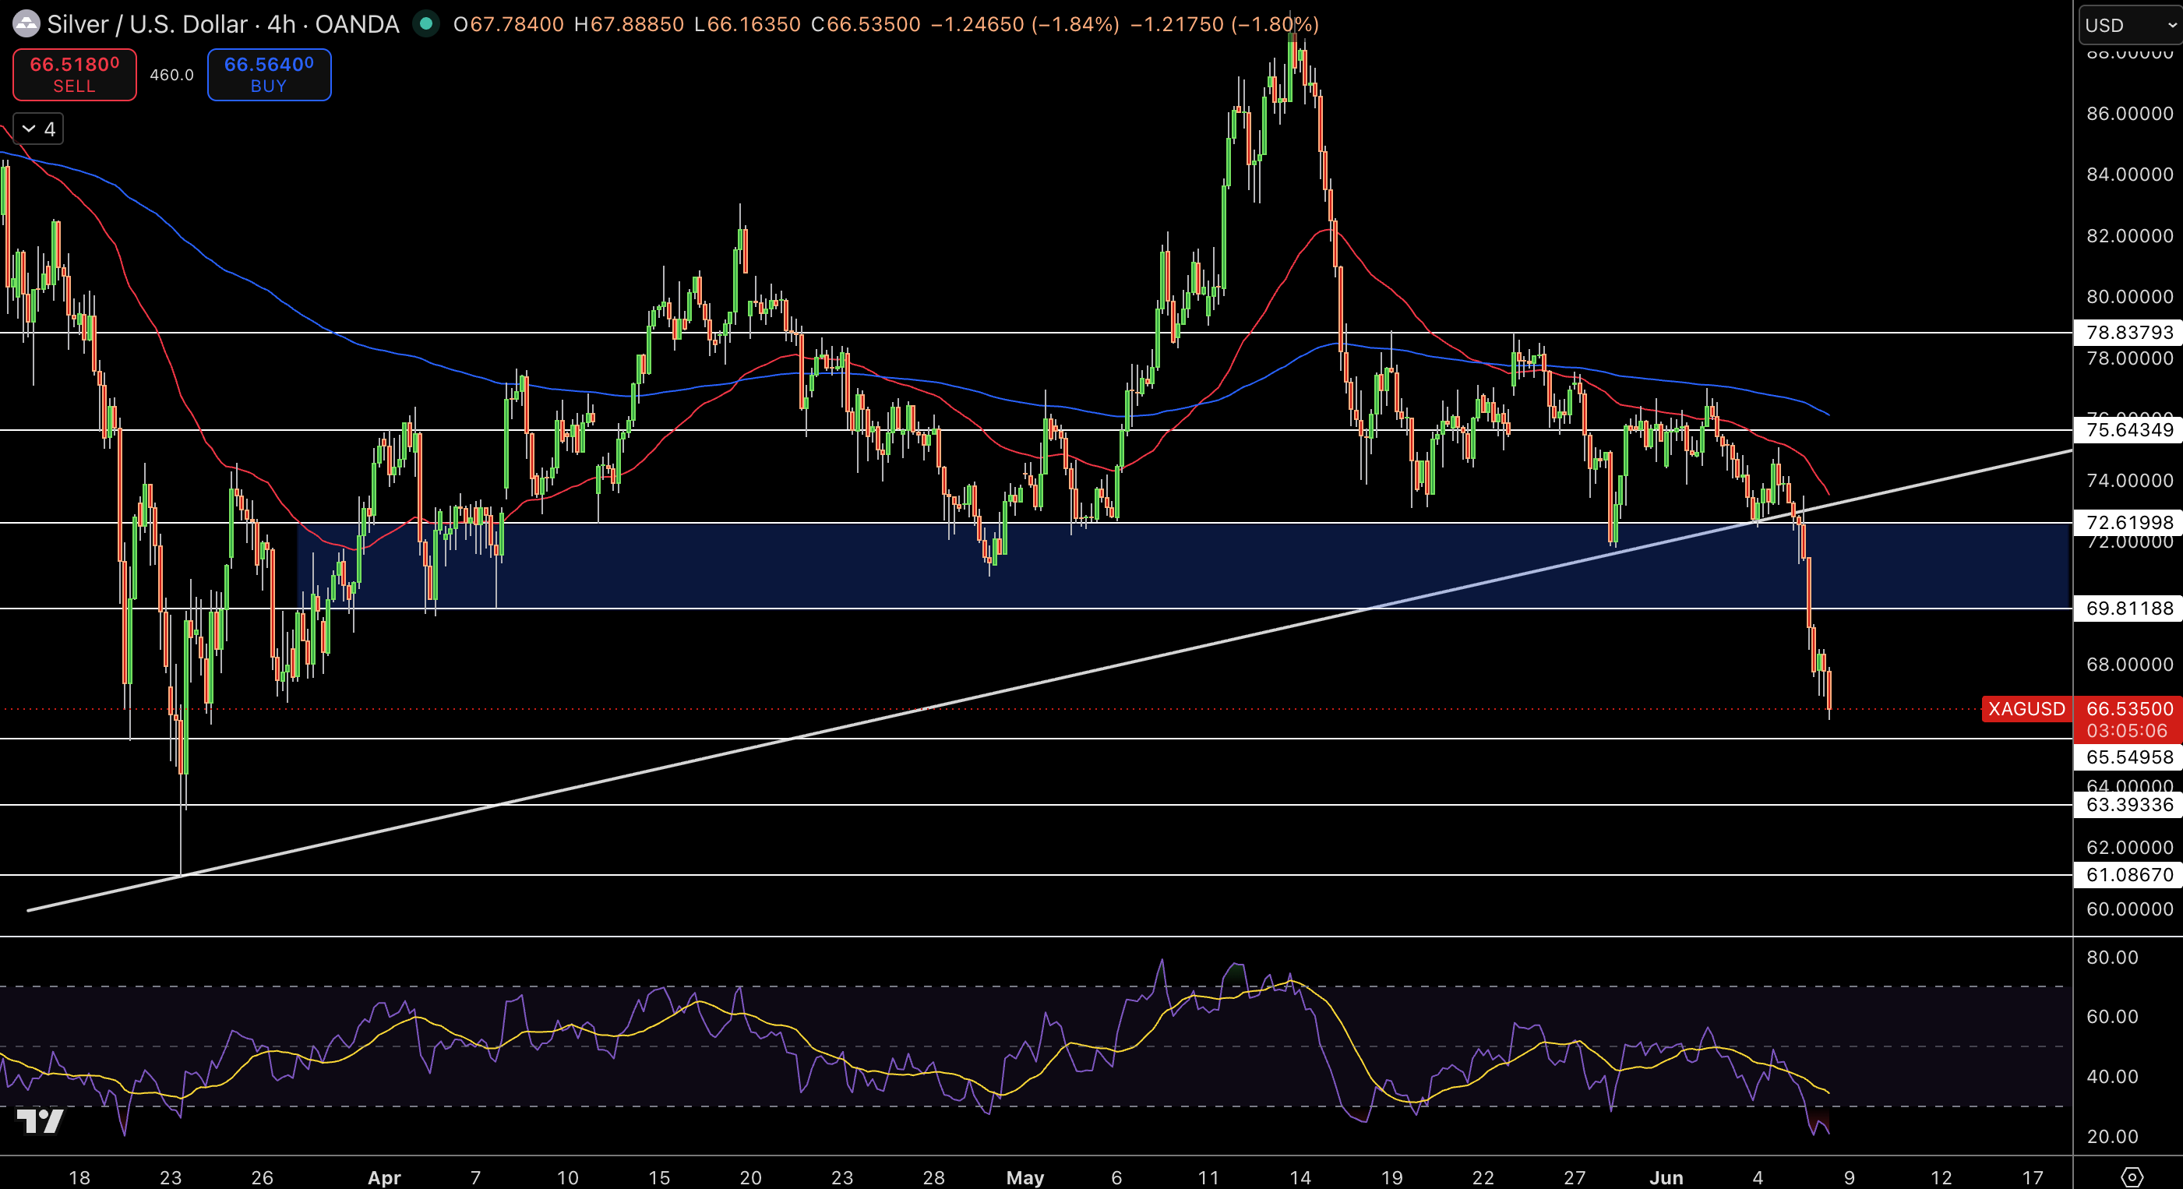Click the 03:05:06 candle countdown
Viewport: 2183px width, 1189px height.
point(2126,731)
